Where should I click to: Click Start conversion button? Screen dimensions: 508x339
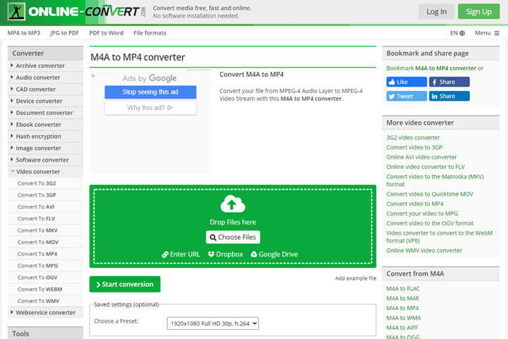(125, 284)
